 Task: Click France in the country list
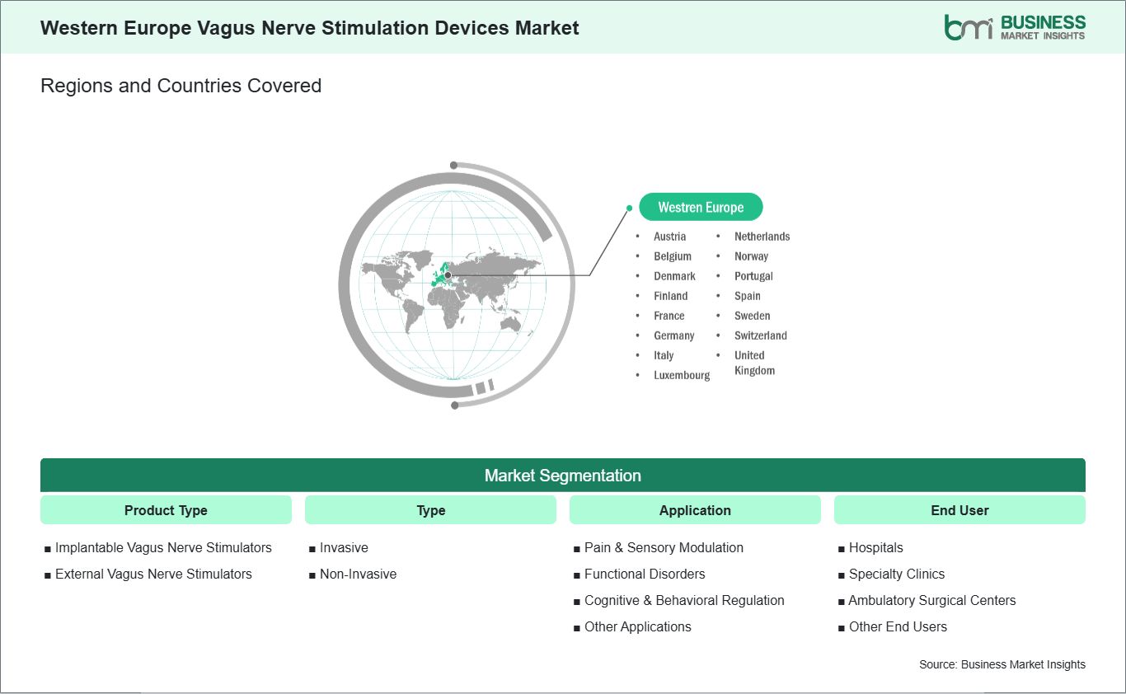pos(669,316)
